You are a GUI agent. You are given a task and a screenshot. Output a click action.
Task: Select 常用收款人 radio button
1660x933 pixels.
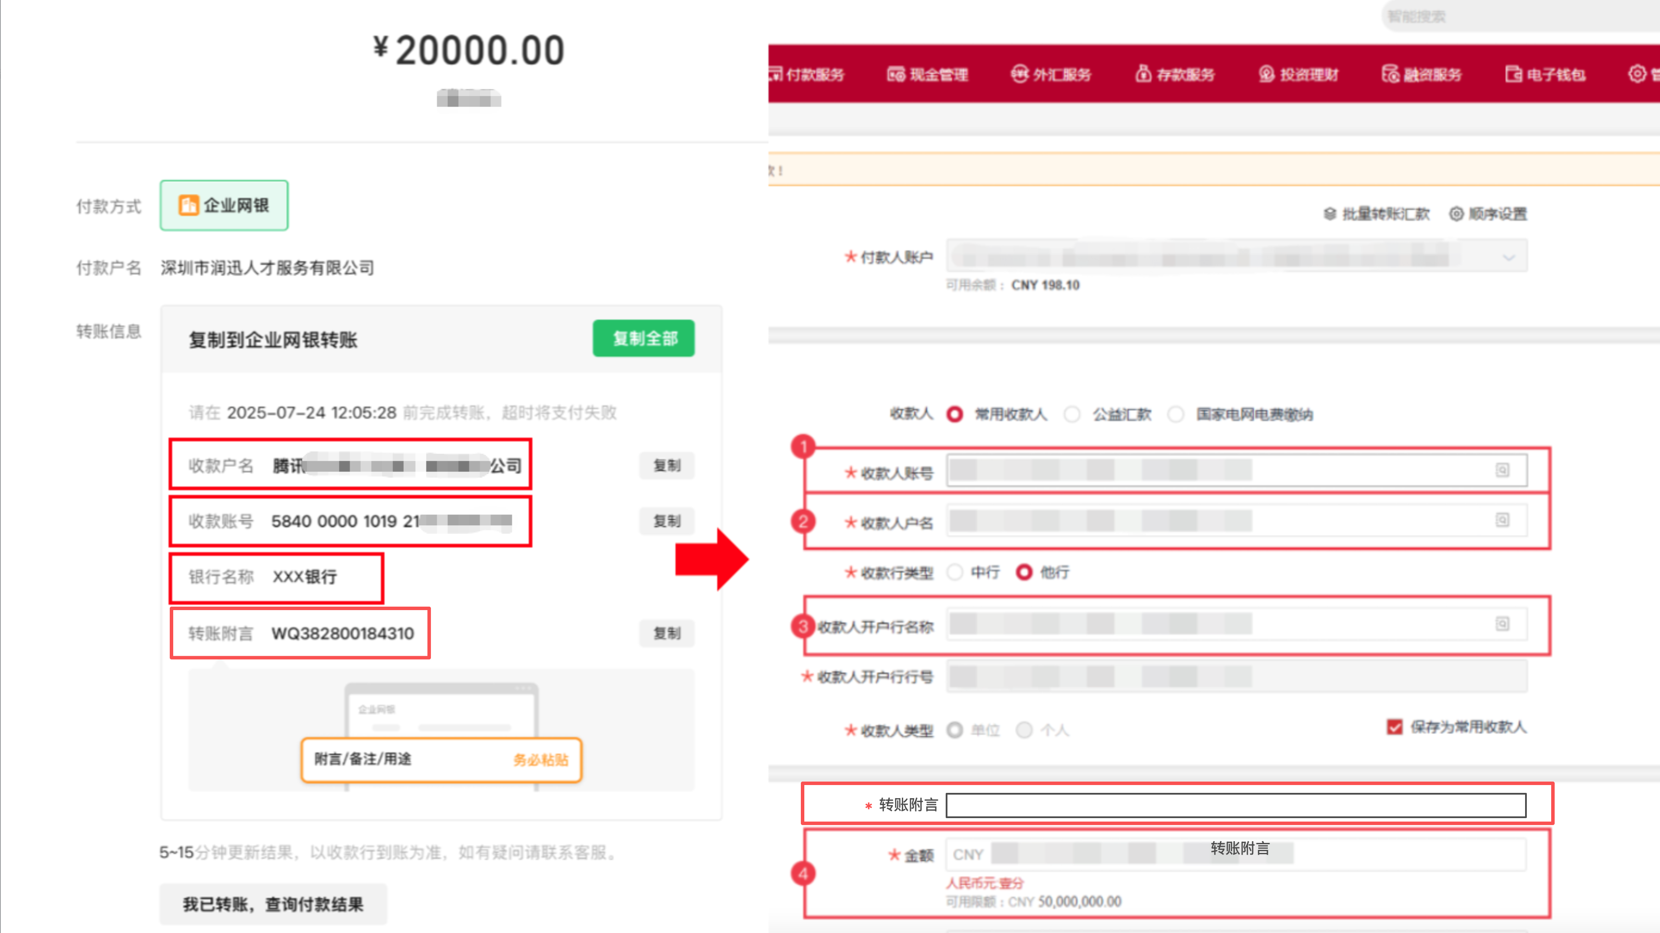[955, 414]
